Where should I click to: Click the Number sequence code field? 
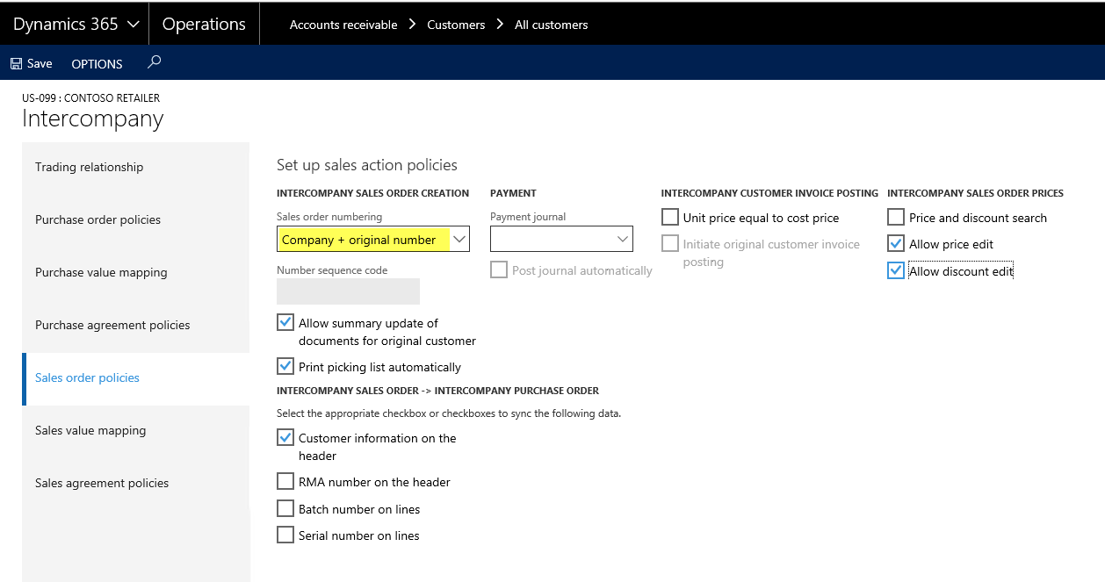348,291
